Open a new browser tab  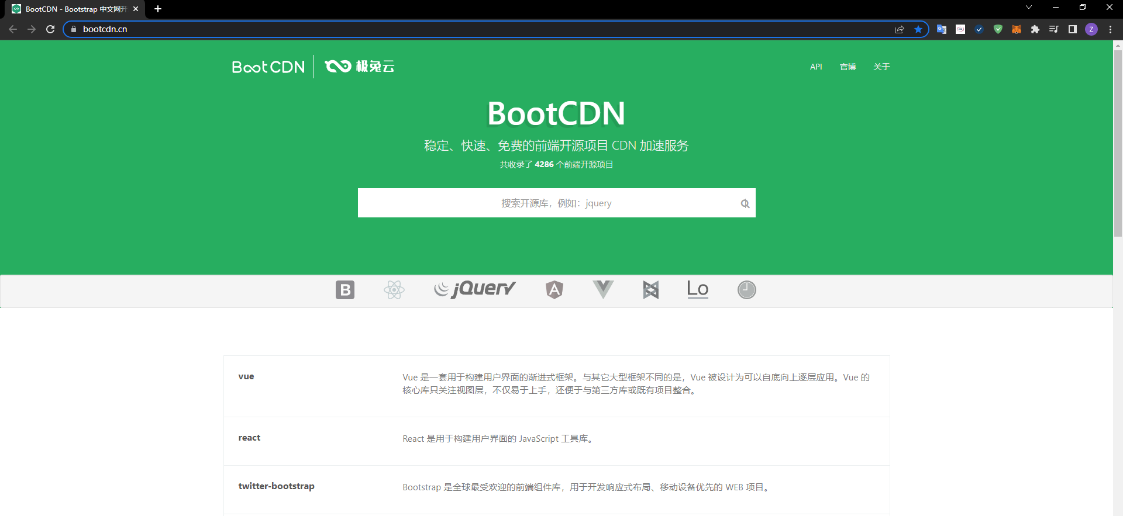pyautogui.click(x=158, y=9)
